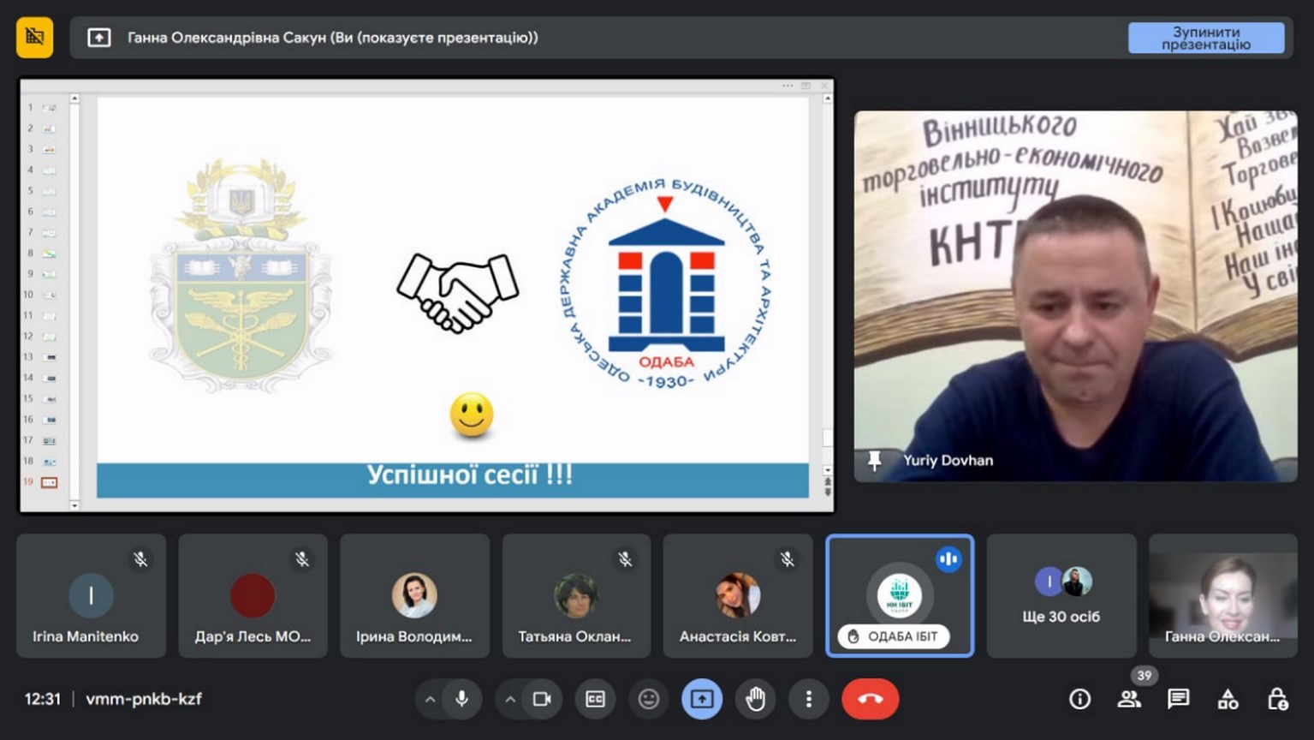Open the Activities panel

1228,699
